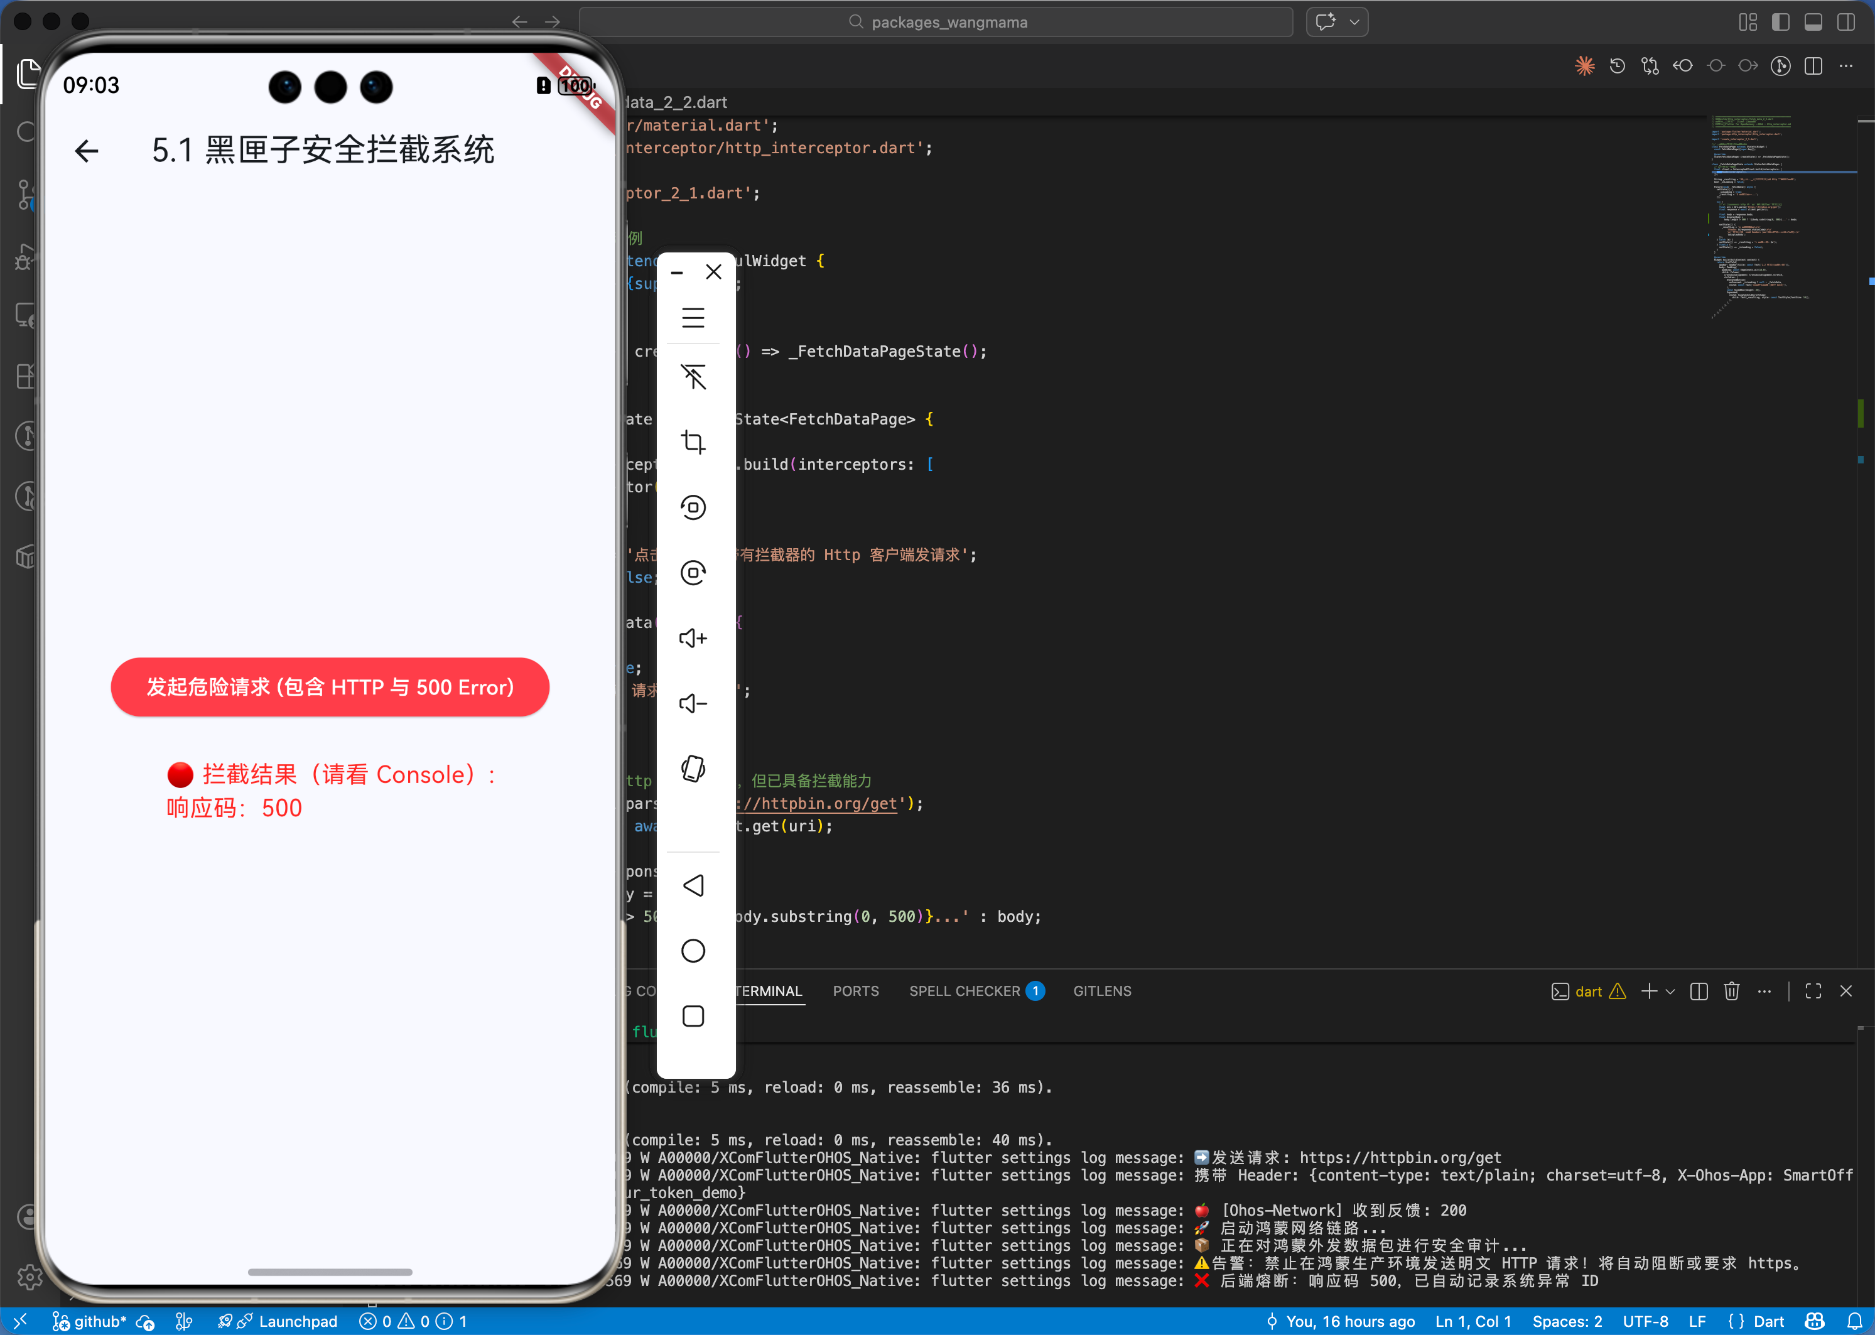
Task: Toggle the primary side bar layout
Action: click(x=1780, y=22)
